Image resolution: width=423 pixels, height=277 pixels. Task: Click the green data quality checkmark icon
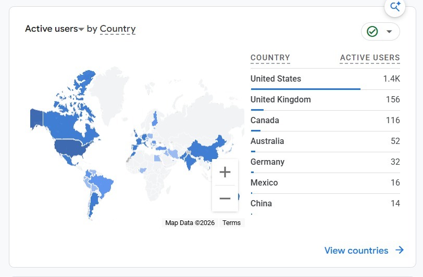(x=372, y=32)
